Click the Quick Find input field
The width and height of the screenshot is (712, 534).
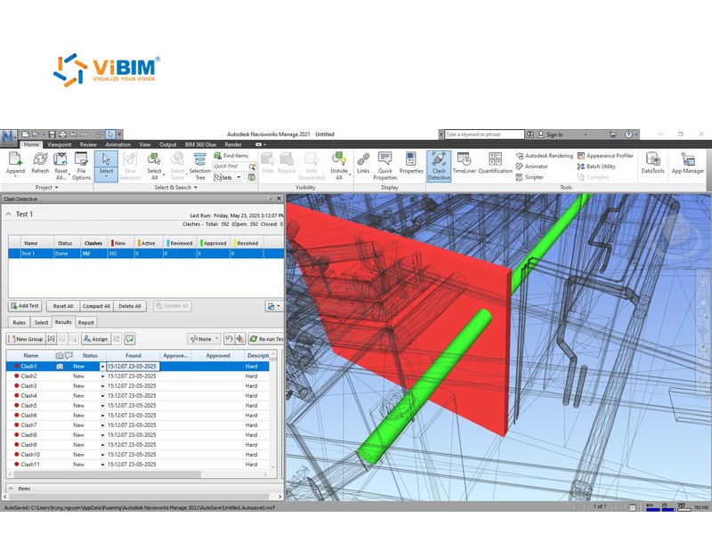(230, 166)
